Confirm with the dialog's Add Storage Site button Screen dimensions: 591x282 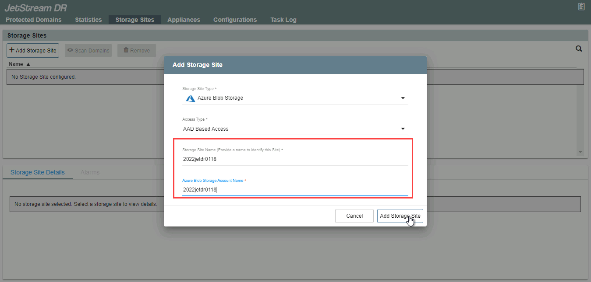(x=400, y=216)
